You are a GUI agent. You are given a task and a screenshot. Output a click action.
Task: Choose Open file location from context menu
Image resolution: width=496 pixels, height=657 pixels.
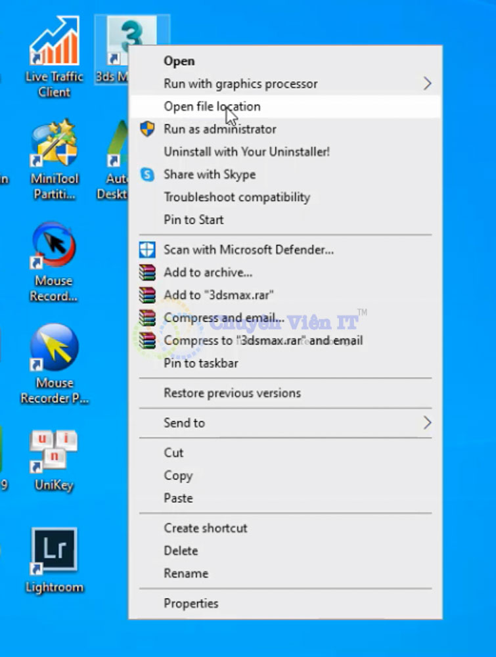(x=212, y=106)
